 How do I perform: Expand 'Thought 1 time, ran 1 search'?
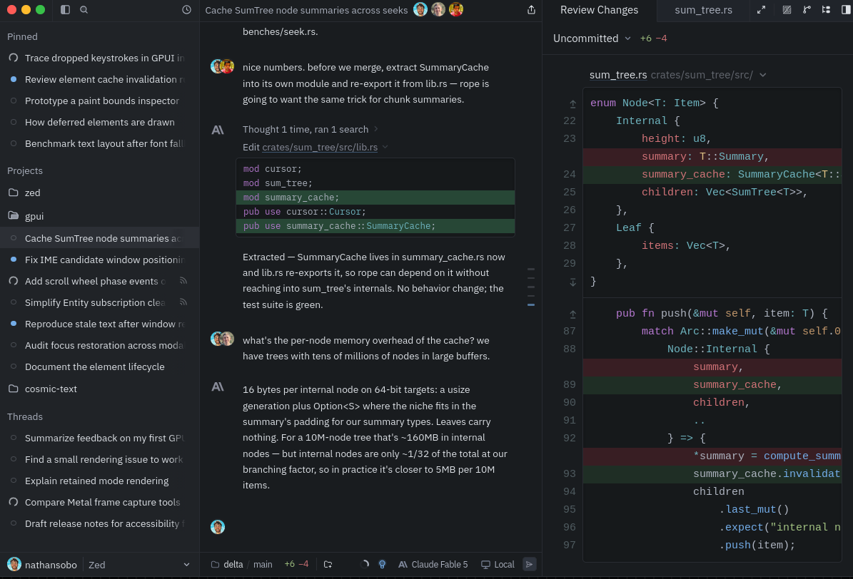[x=310, y=129]
